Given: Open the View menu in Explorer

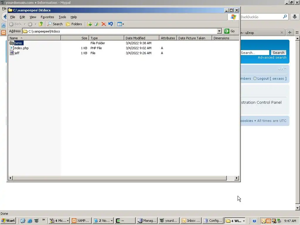Looking at the screenshot, I should [33, 17].
